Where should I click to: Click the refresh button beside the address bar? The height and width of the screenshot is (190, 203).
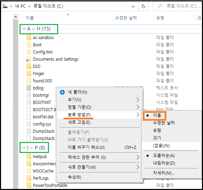pyautogui.click(x=143, y=6)
